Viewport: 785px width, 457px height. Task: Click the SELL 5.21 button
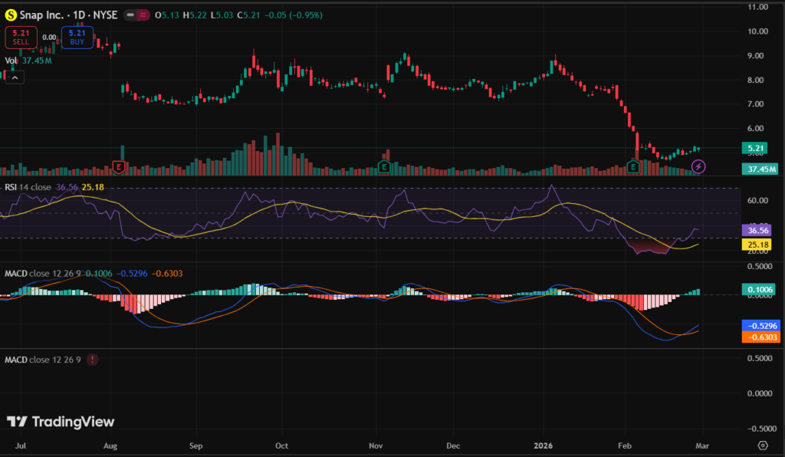(x=20, y=36)
